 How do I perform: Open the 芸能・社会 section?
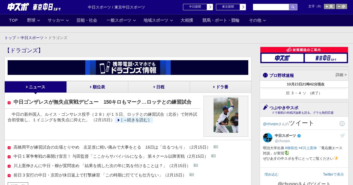(x=87, y=20)
